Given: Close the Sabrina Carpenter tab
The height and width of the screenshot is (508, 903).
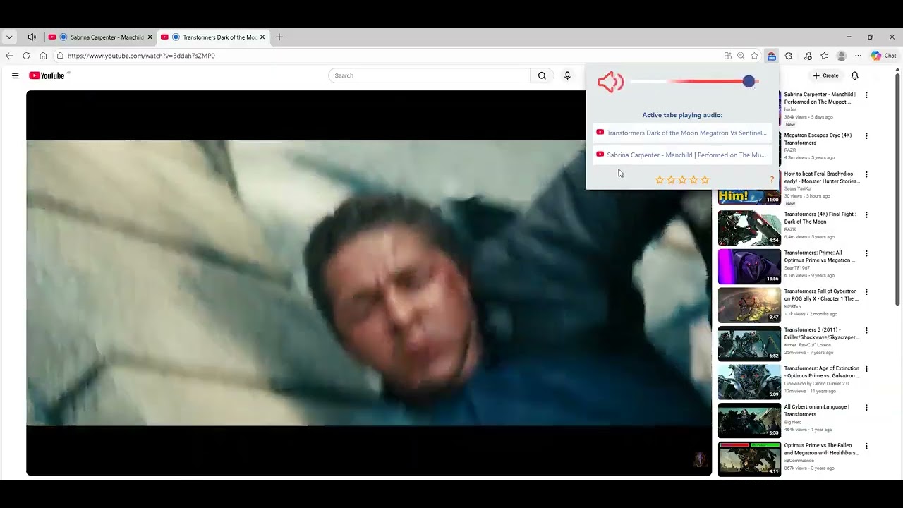Looking at the screenshot, I should click(150, 37).
